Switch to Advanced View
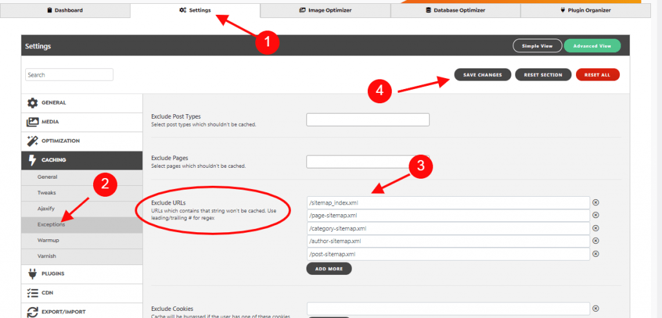Screen dimensions: 662x318 tap(592, 46)
